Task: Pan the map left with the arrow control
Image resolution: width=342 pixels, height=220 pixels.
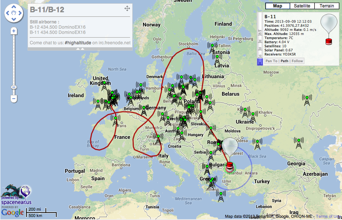Action: [7, 13]
